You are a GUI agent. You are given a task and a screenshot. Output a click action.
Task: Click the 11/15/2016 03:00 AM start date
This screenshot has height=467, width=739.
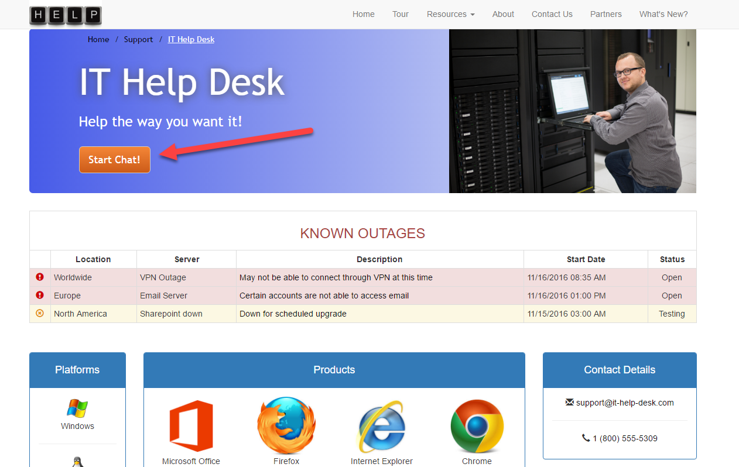(566, 314)
